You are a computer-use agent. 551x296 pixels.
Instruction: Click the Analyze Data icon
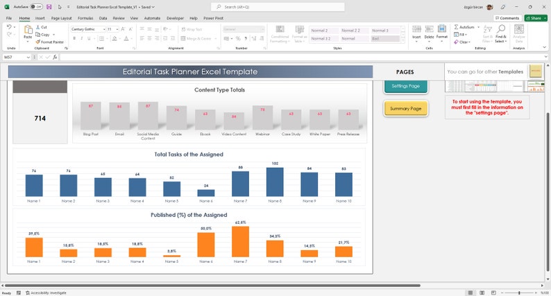519,29
